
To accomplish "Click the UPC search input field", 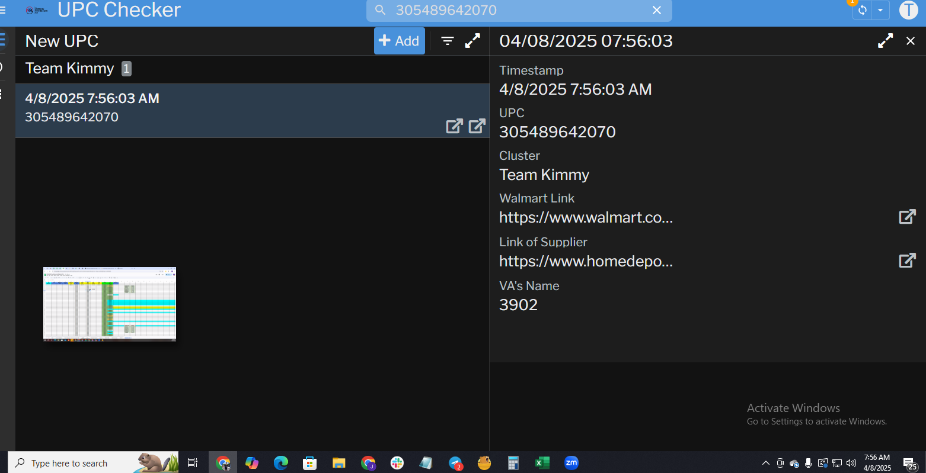I will click(510, 10).
